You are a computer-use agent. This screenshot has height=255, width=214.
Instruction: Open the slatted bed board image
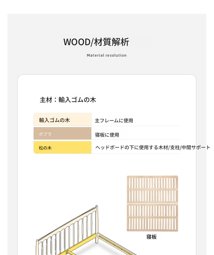(152, 204)
